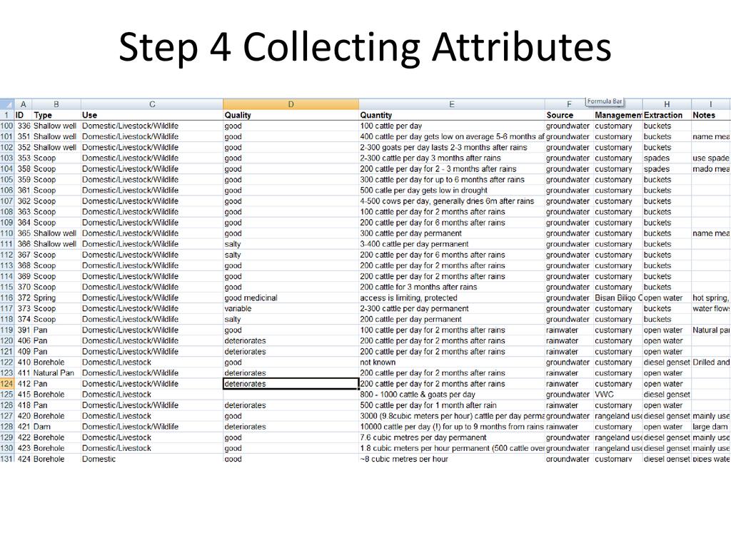Select column H header
The height and width of the screenshot is (548, 731).
[666, 104]
